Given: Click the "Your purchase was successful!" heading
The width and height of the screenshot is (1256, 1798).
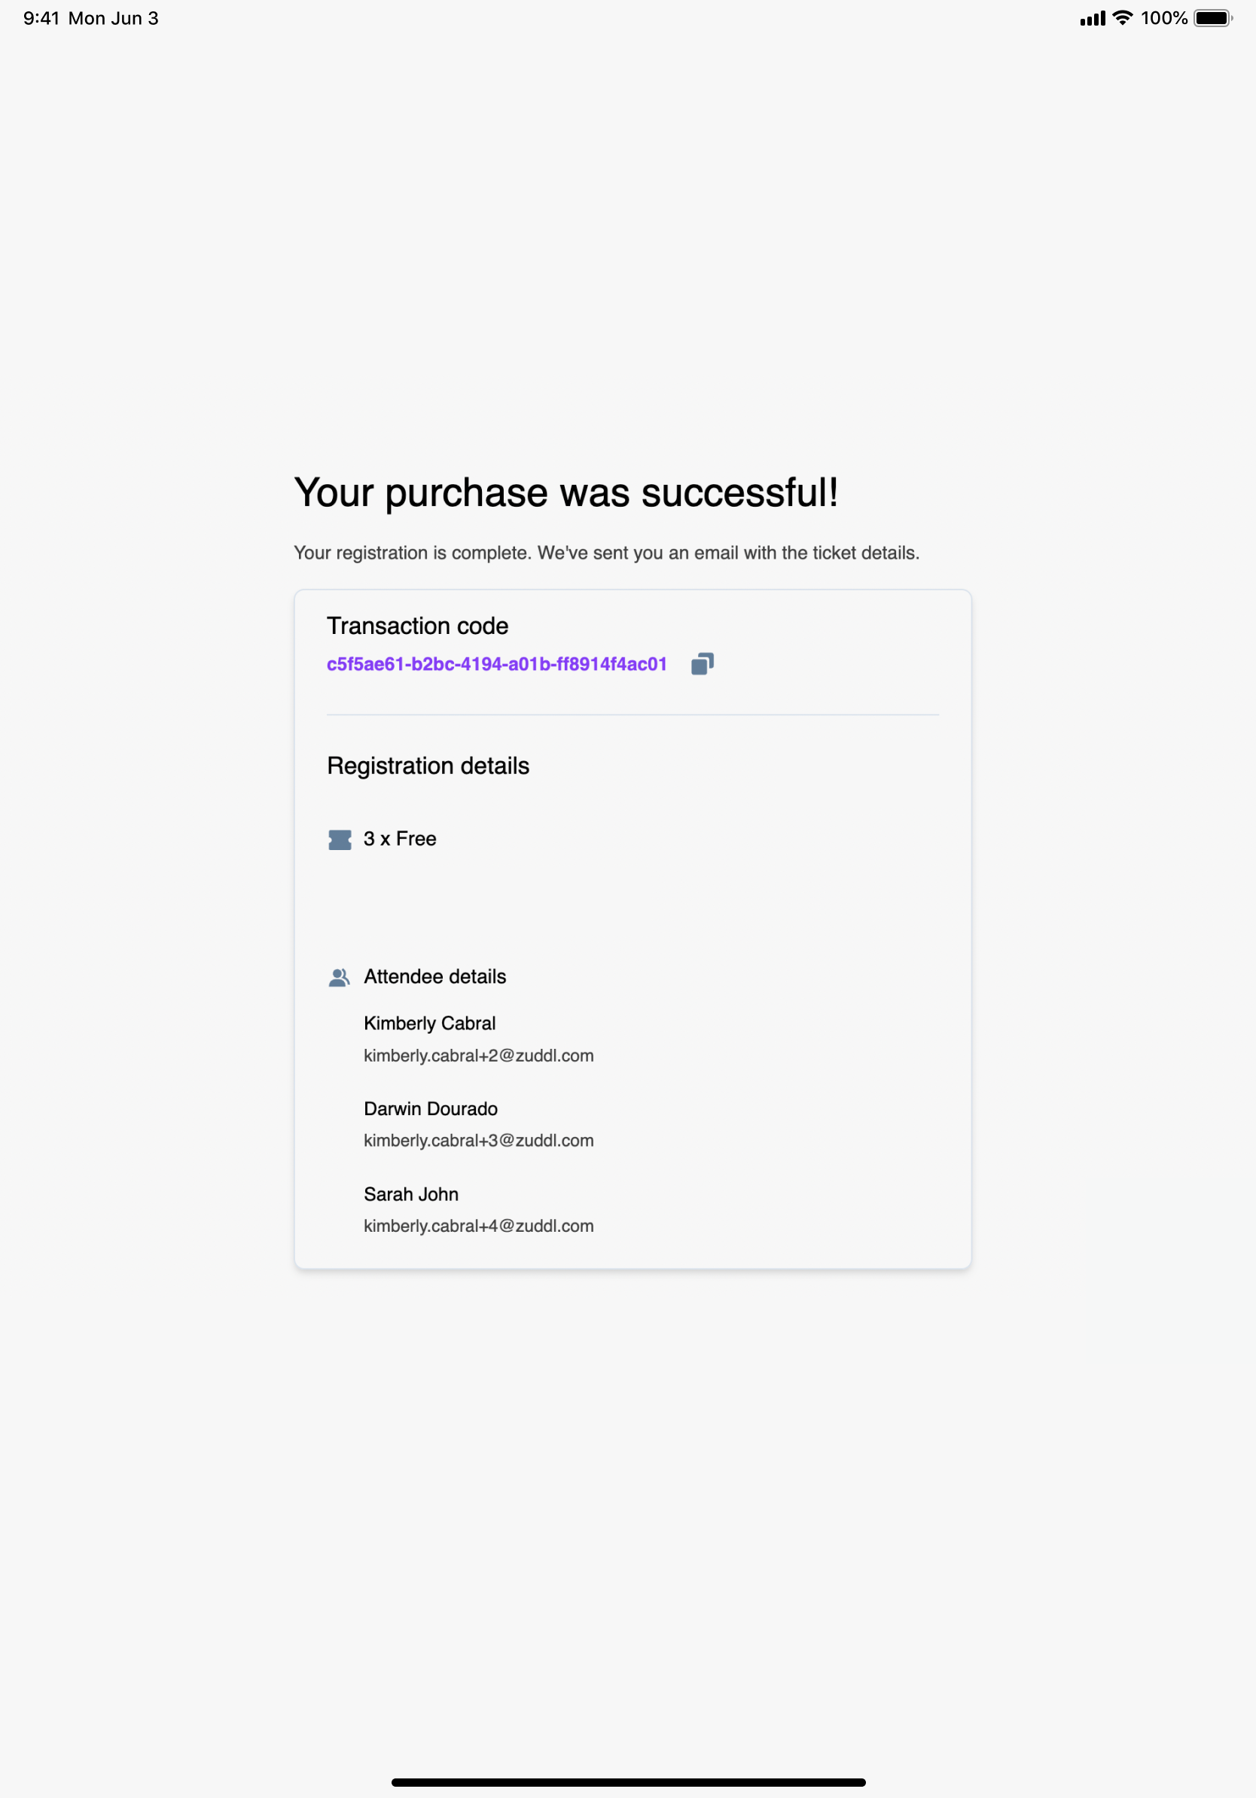Looking at the screenshot, I should coord(566,492).
